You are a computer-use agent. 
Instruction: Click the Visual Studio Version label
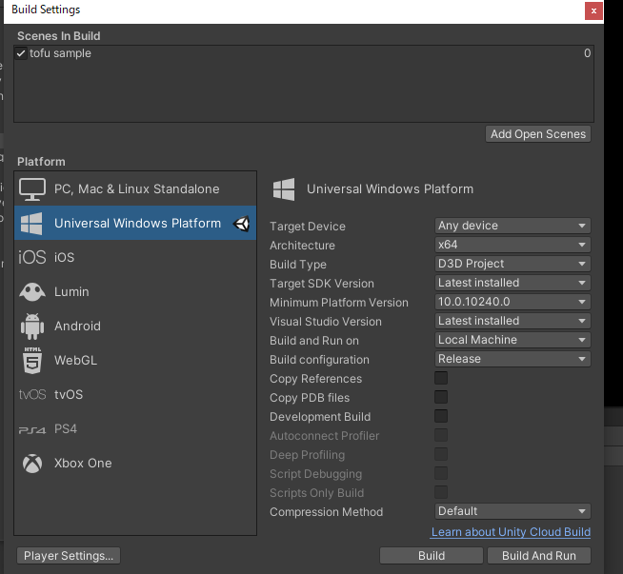point(326,322)
